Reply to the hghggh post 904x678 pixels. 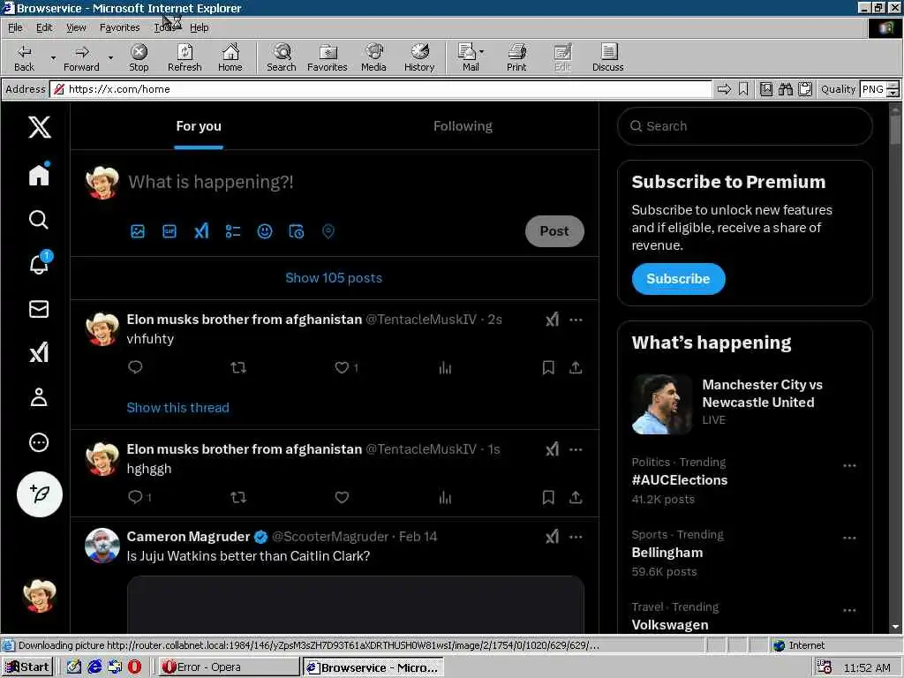coord(135,497)
